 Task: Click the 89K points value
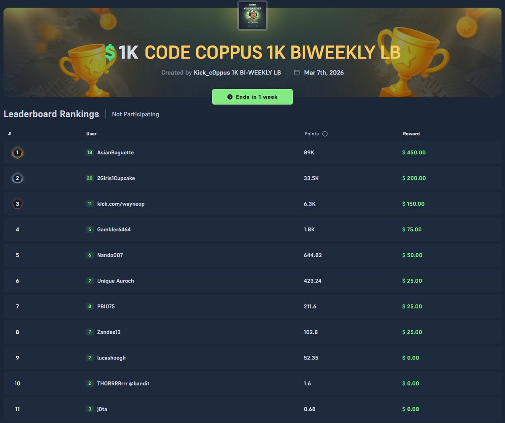click(x=309, y=153)
